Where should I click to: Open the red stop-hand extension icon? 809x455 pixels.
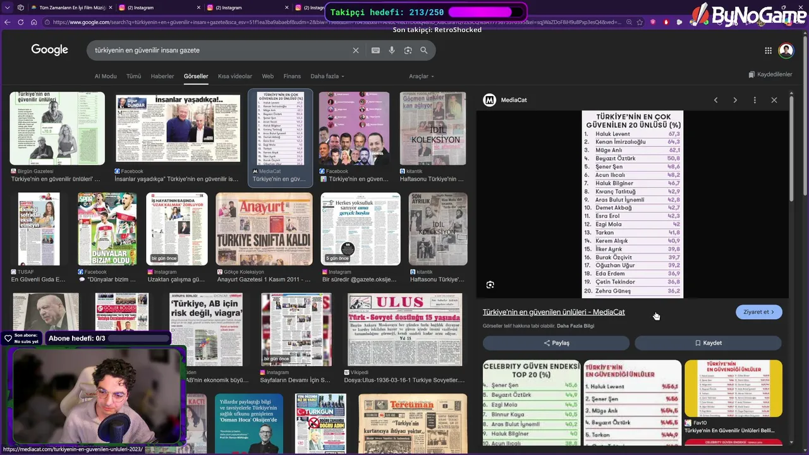point(666,22)
